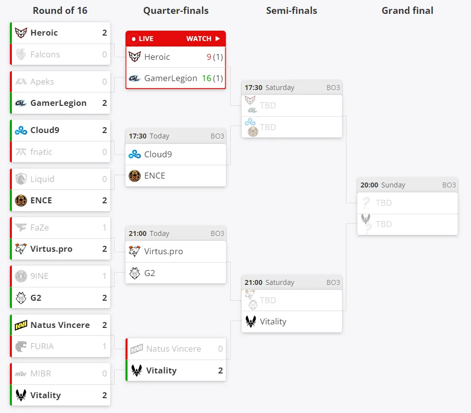Click the LIVE indicator on Heroic match

[143, 39]
